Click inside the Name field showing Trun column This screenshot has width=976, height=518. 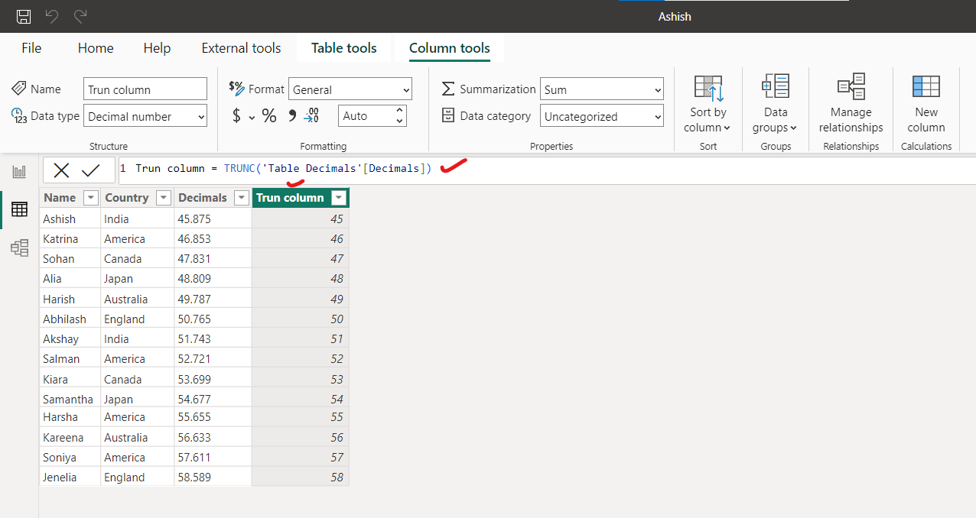click(145, 89)
